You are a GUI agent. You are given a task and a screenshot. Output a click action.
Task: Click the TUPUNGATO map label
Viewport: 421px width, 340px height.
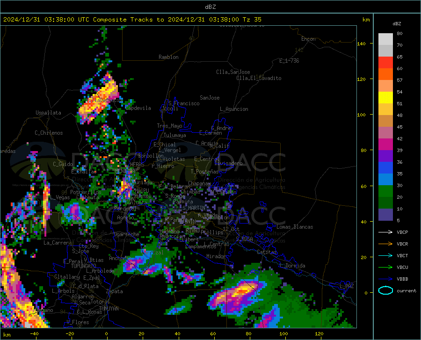(x=84, y=266)
